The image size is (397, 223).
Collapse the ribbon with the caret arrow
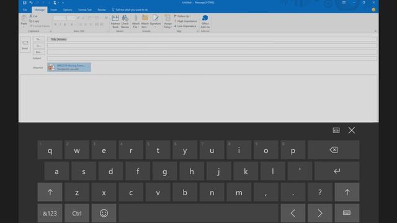click(375, 31)
